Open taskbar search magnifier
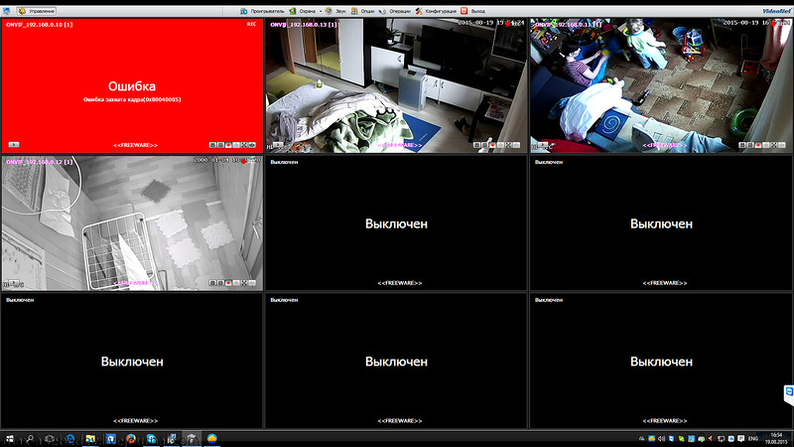Viewport: 794px width, 447px height. click(30, 439)
